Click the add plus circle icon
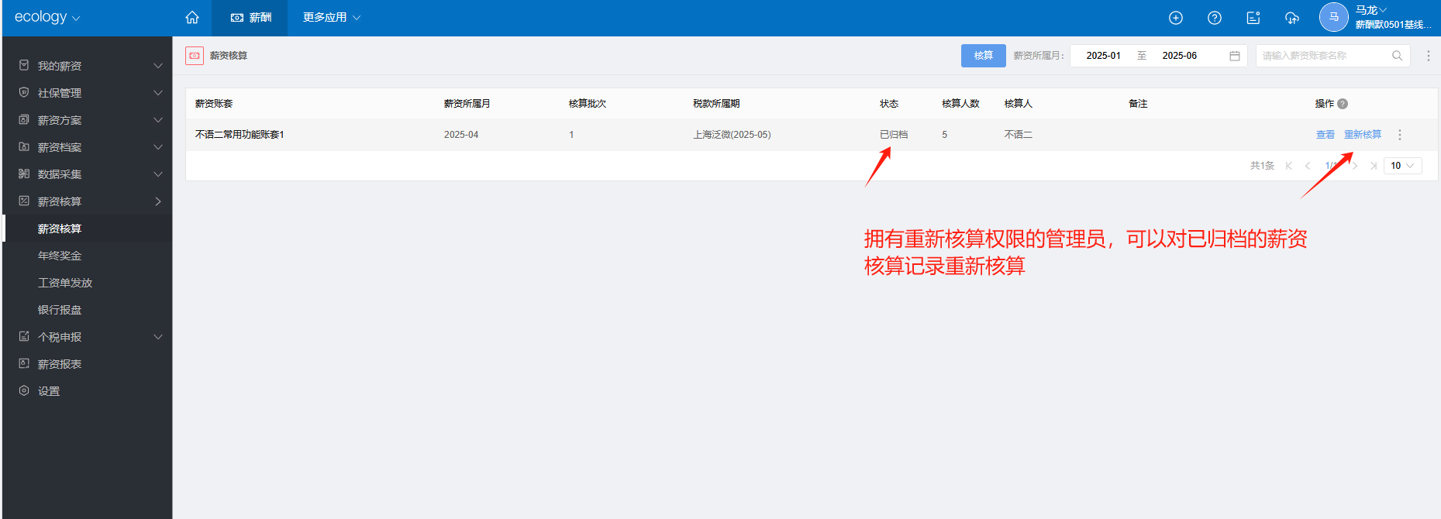Image resolution: width=1441 pixels, height=519 pixels. 1176,18
